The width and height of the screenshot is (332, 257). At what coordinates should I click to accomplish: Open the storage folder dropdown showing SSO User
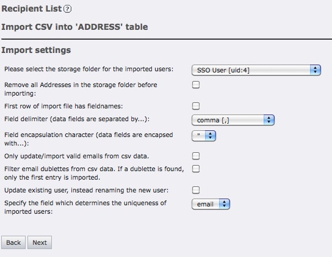256,70
